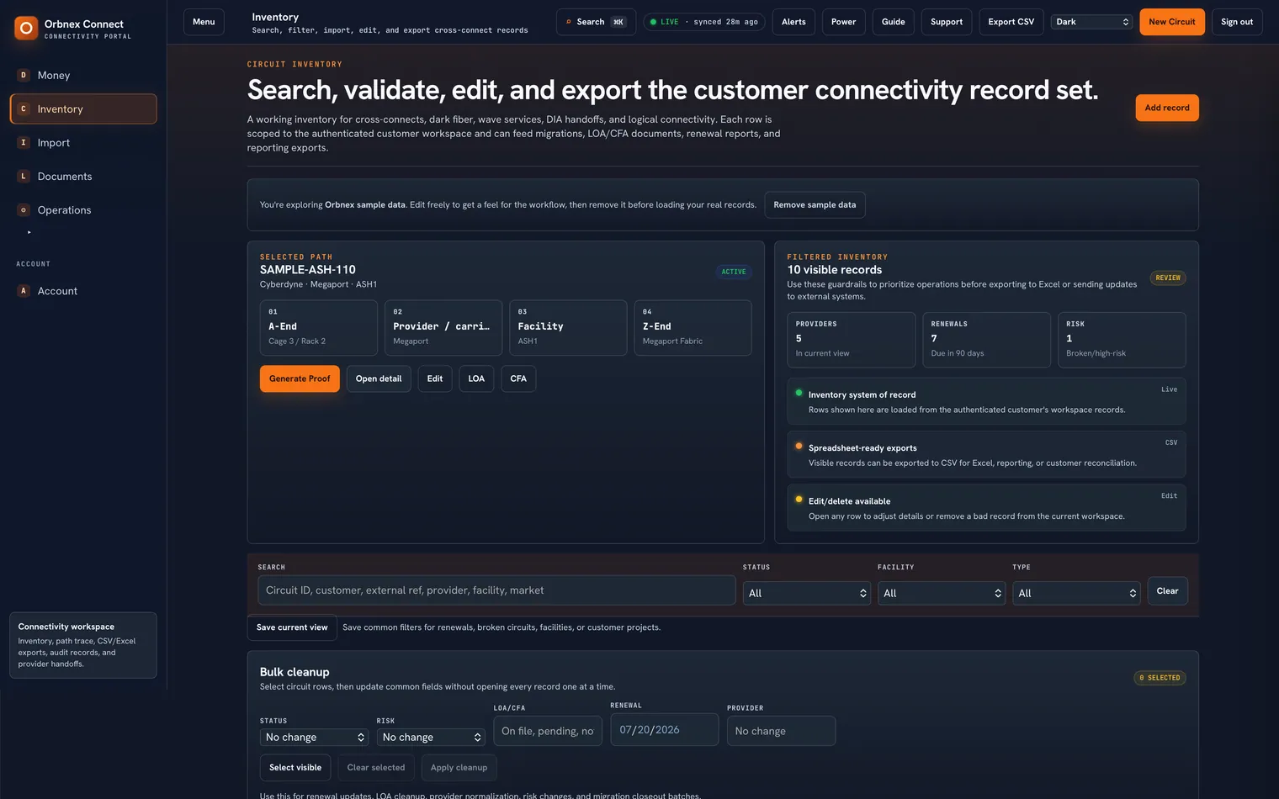
Task: Open Account in the sidebar
Action: 83,290
